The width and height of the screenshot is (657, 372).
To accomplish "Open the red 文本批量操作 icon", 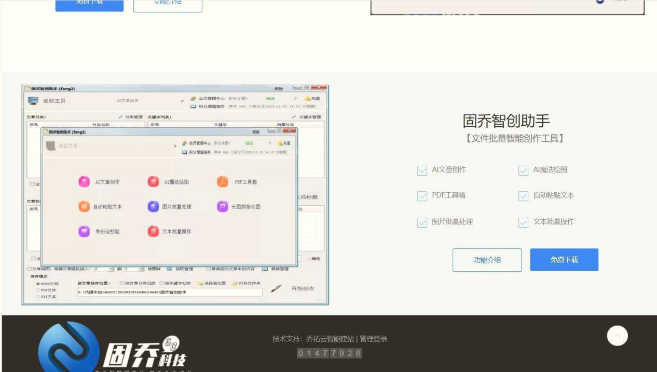I will coord(153,231).
